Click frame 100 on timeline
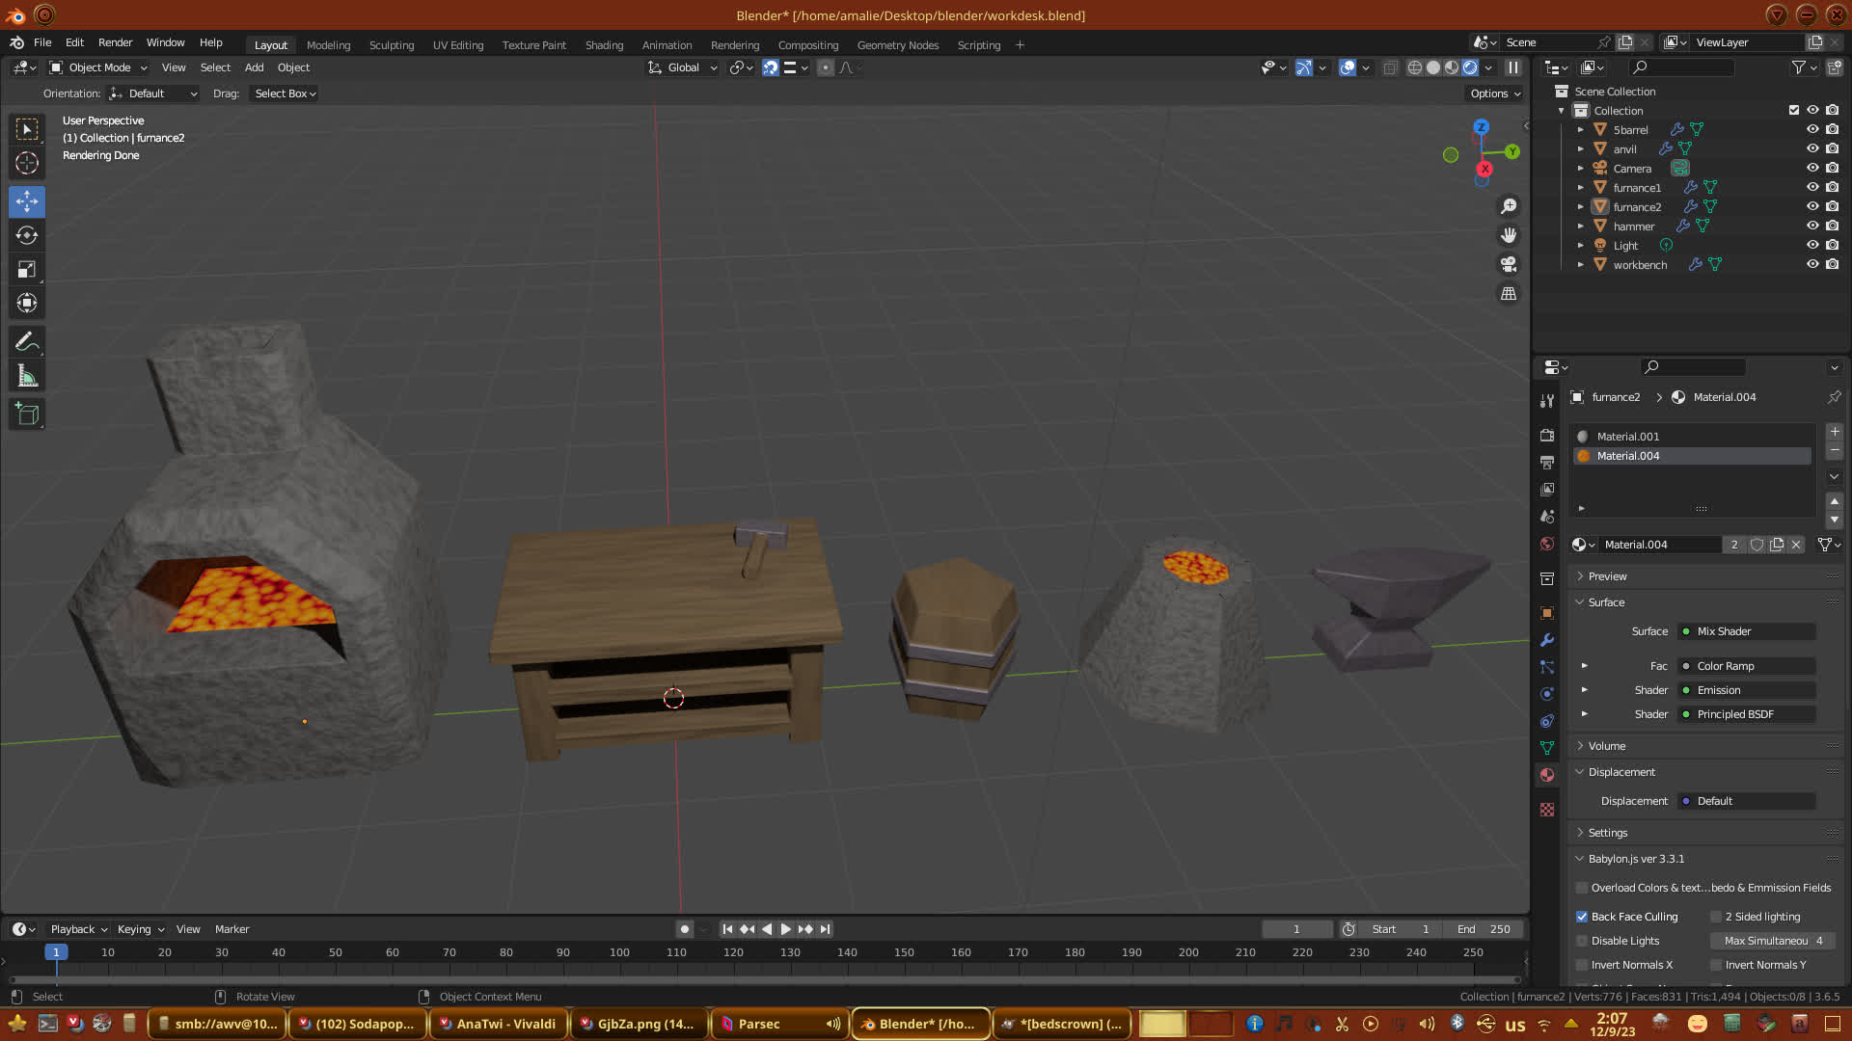 point(619,952)
